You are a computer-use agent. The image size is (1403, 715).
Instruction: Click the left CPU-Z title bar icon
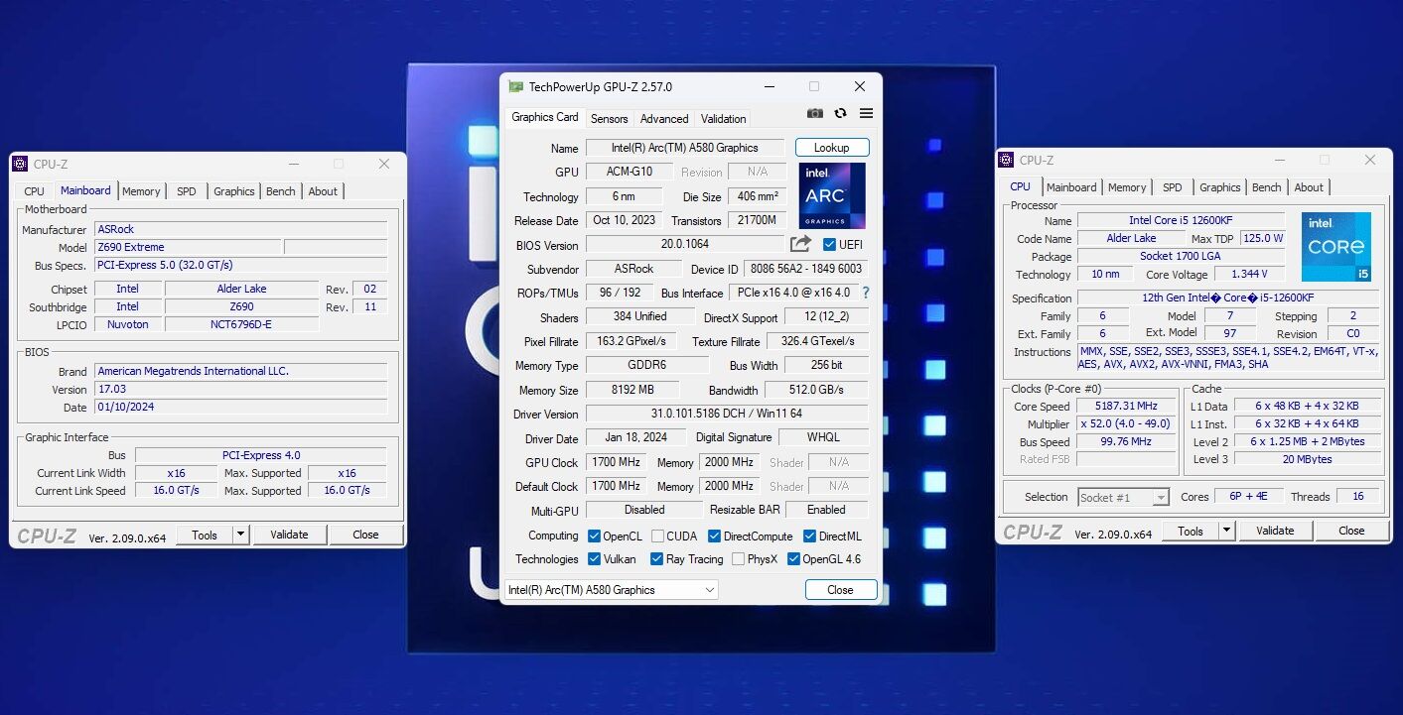20,164
